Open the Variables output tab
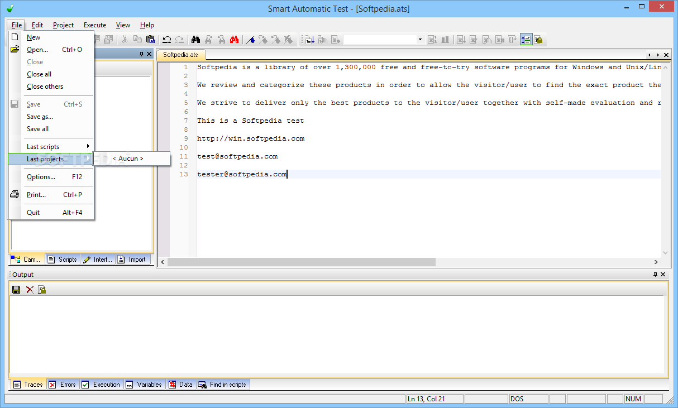The width and height of the screenshot is (678, 408). (x=144, y=385)
